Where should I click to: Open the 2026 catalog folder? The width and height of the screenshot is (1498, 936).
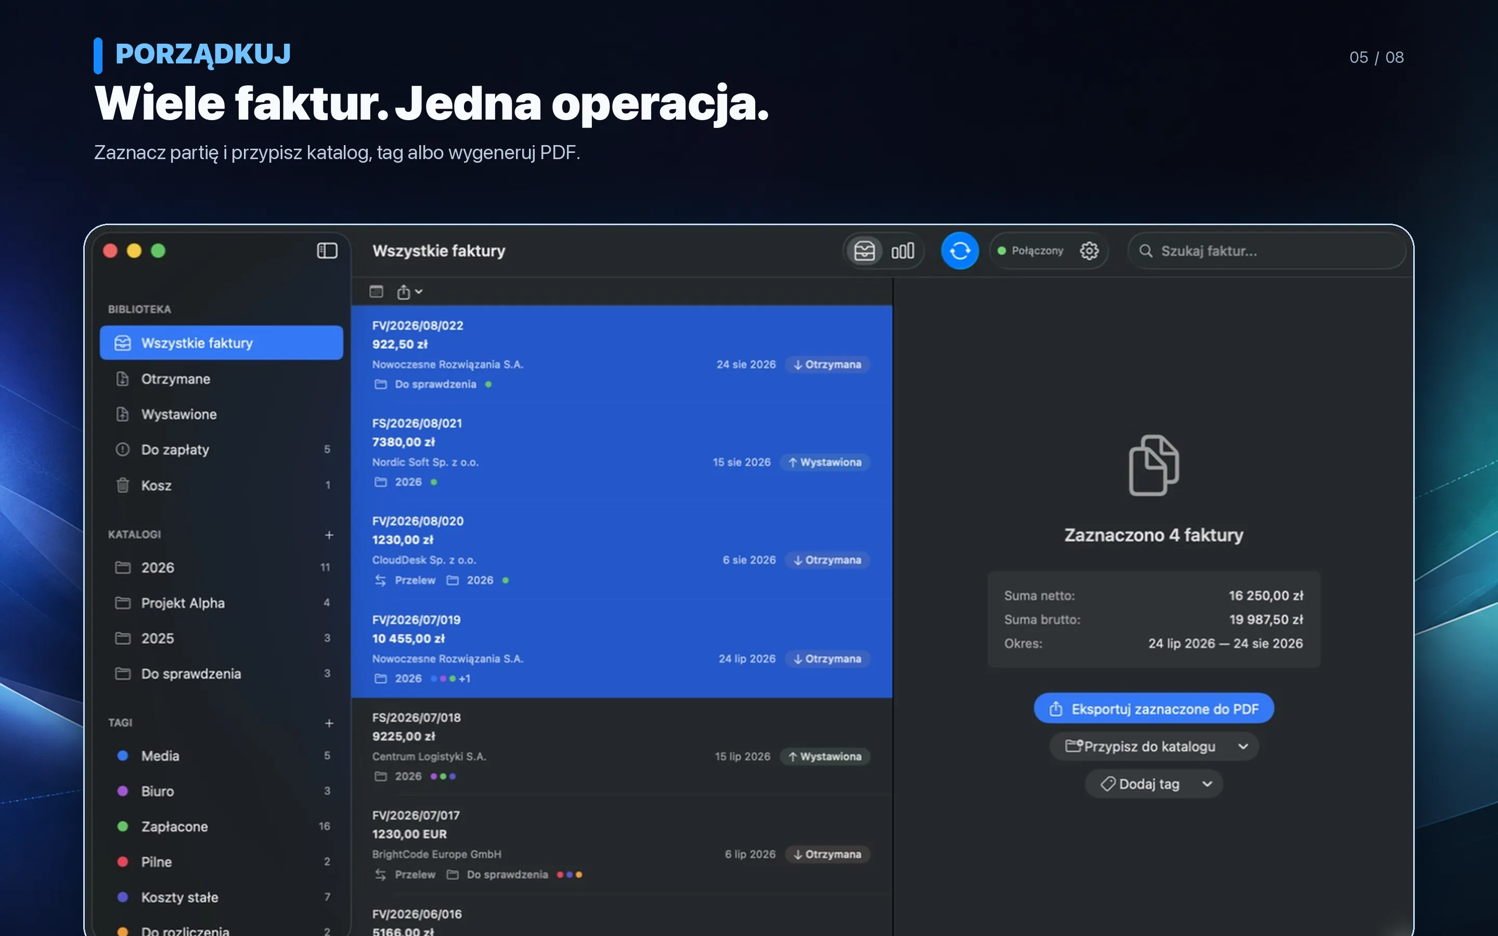point(221,567)
